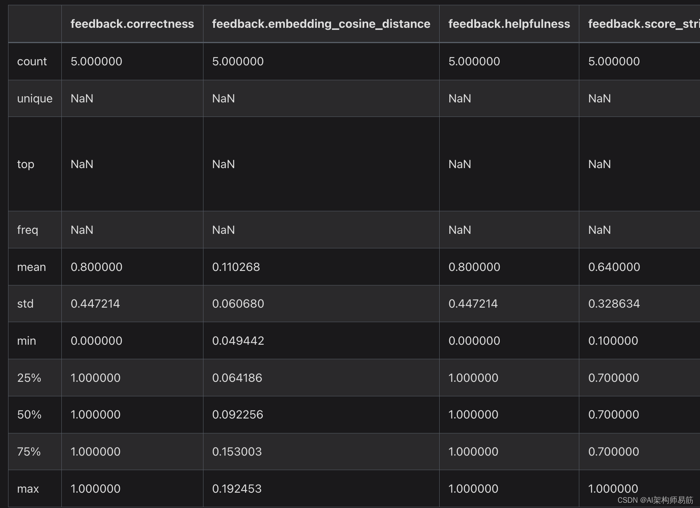The height and width of the screenshot is (508, 700).
Task: Click the mean correctness value 0.800000
Action: (96, 266)
